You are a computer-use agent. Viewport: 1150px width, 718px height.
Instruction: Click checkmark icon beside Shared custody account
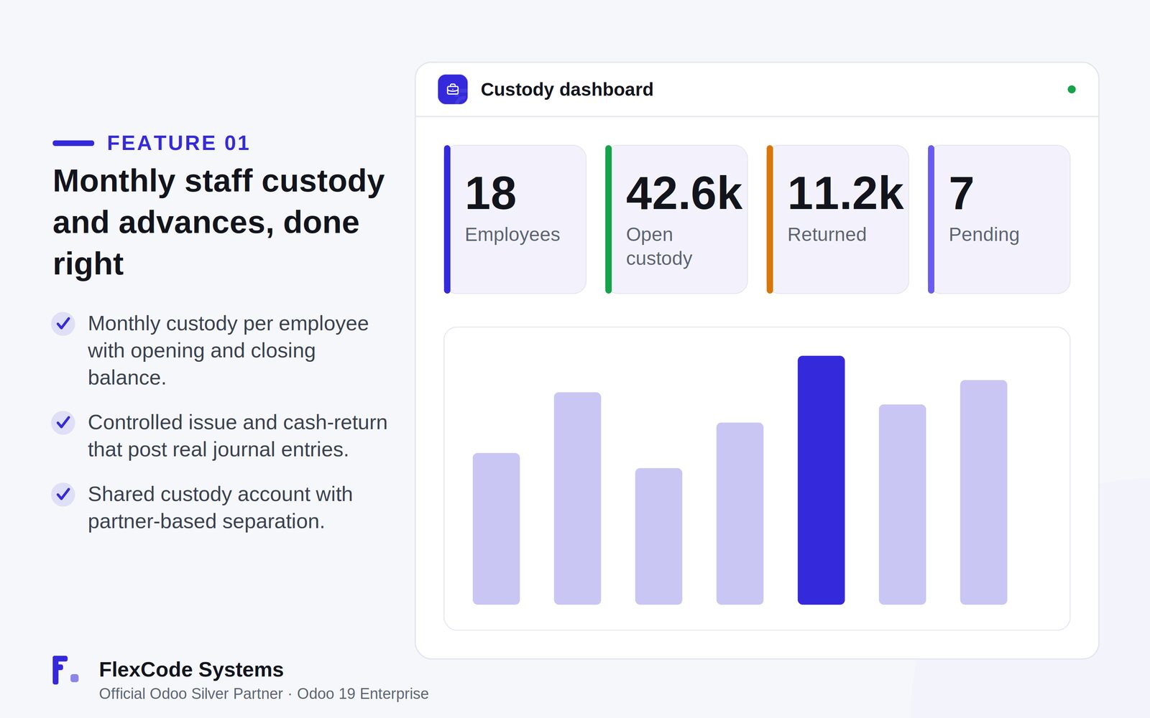tap(63, 495)
